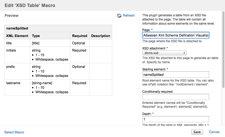This screenshot has width=225, height=137.
Task: Click the Required column header
Action: pyautogui.click(x=80, y=36)
